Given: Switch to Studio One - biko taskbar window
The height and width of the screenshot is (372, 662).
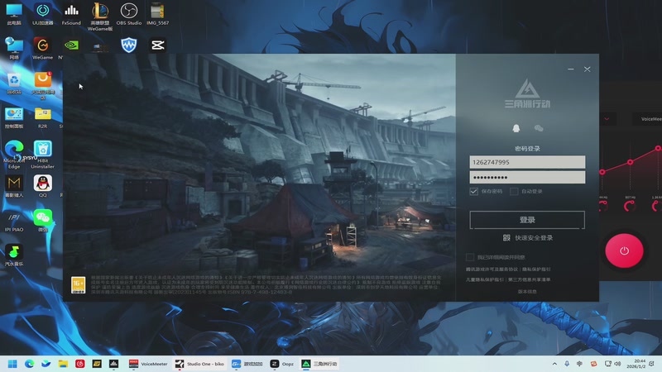Looking at the screenshot, I should [199, 364].
